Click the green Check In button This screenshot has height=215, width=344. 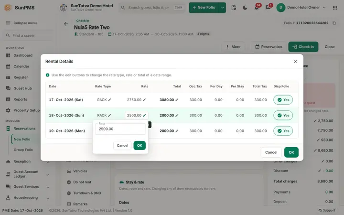[x=303, y=47]
